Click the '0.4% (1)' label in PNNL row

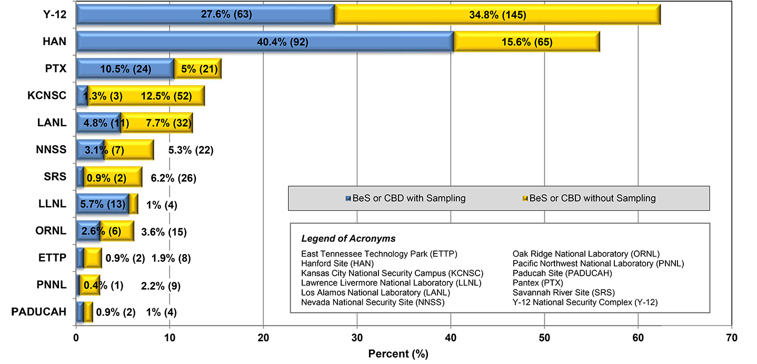click(103, 286)
